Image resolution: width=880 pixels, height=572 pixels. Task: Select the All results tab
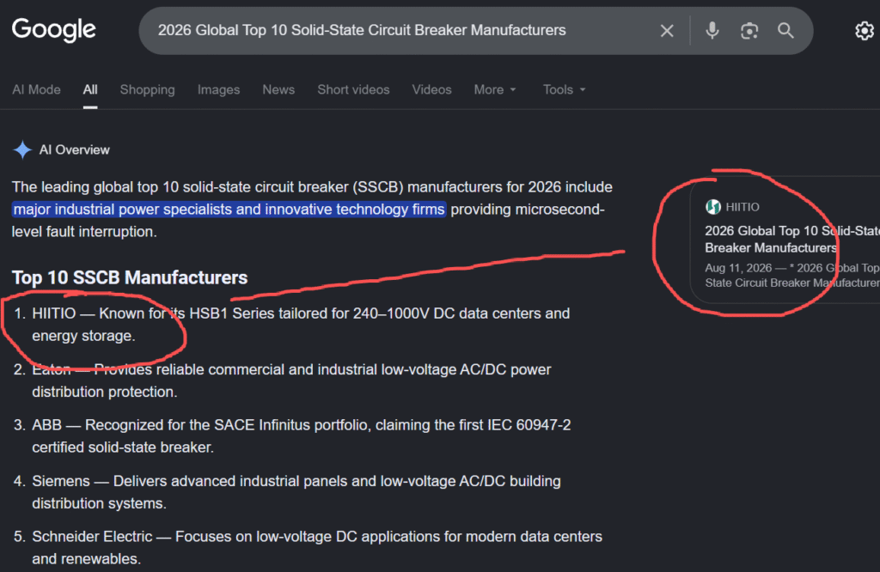pos(90,89)
